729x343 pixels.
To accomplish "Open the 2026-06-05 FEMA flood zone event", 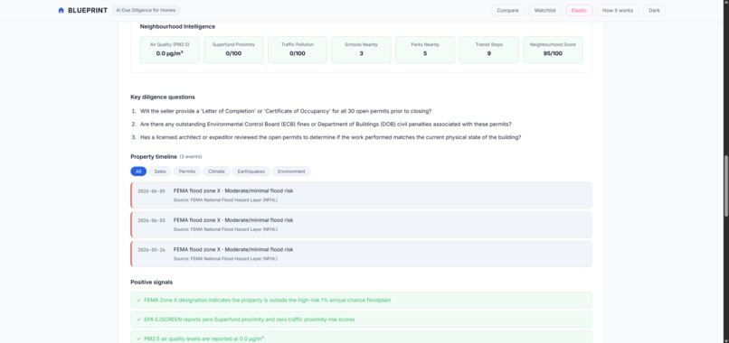I will tap(361, 195).
